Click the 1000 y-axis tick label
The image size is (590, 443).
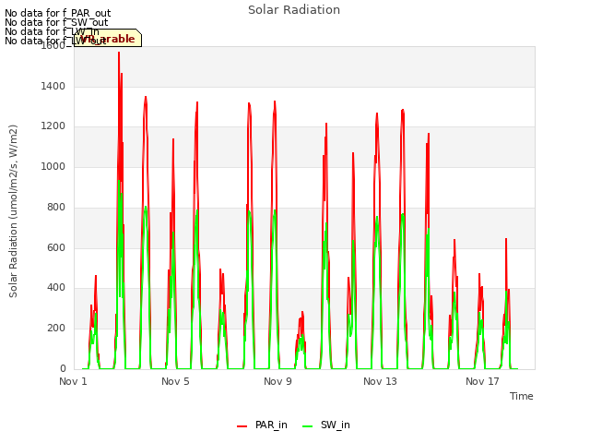(x=53, y=166)
